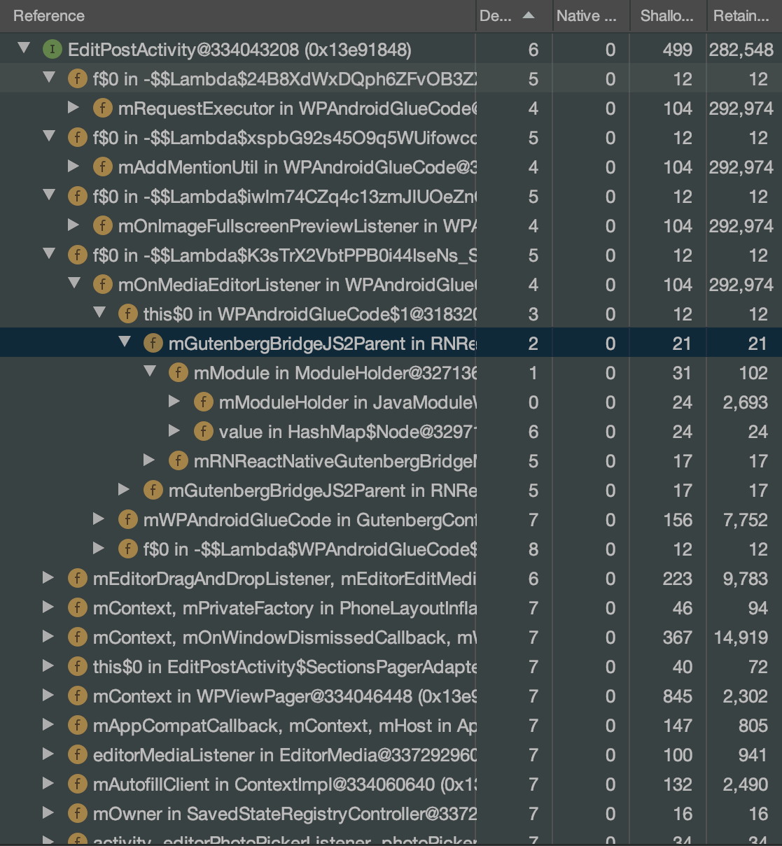Select the mOwner in SavedStateRegistryController row

point(391,813)
